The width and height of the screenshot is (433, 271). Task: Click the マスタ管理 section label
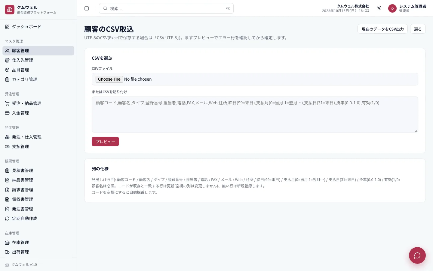[x=14, y=41]
